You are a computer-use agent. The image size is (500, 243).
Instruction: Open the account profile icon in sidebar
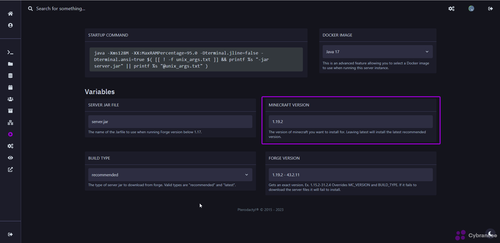coord(10,25)
